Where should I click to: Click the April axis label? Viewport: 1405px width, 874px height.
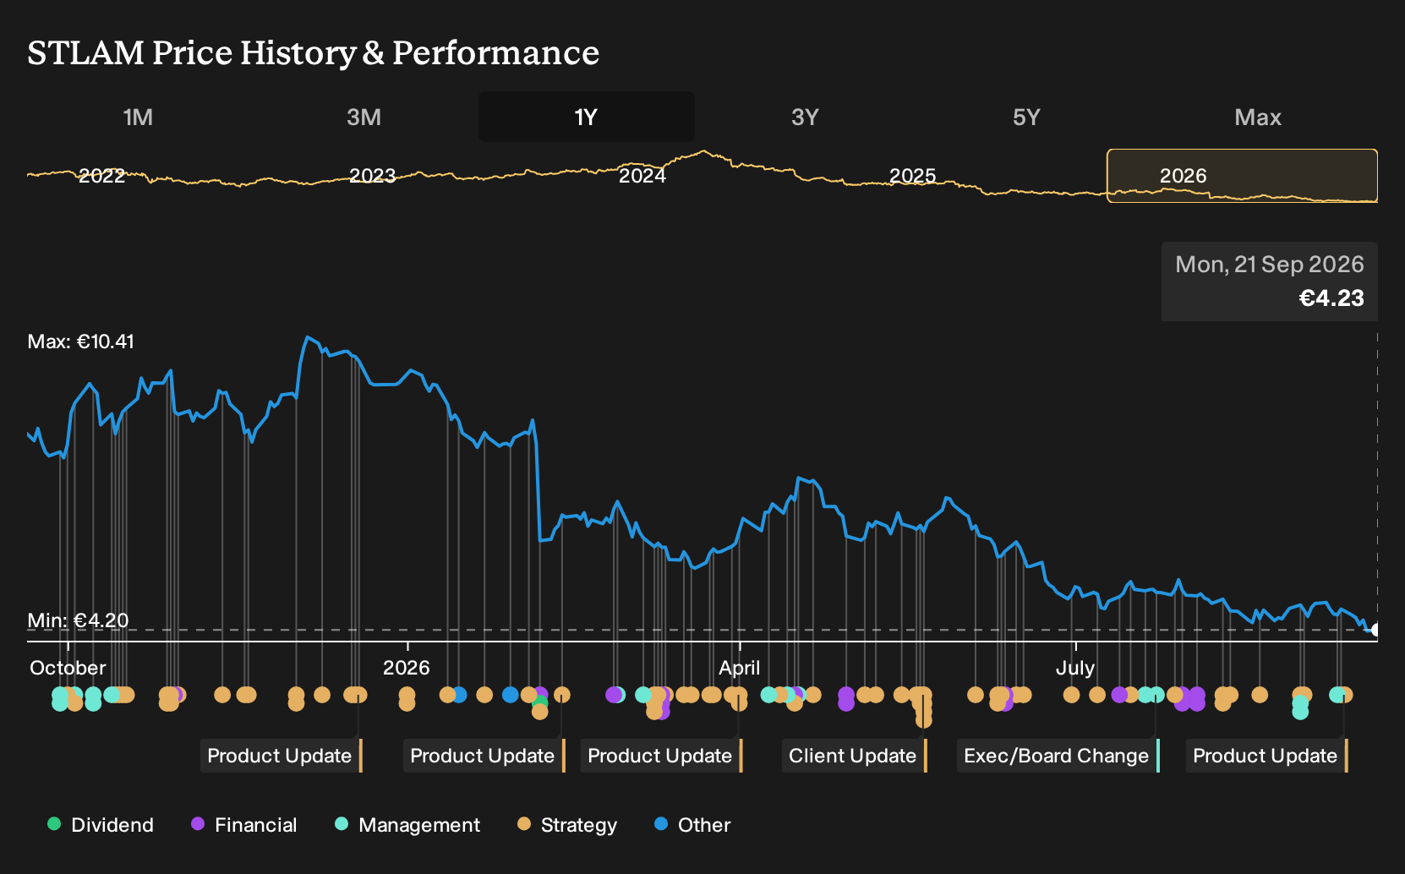coord(739,668)
